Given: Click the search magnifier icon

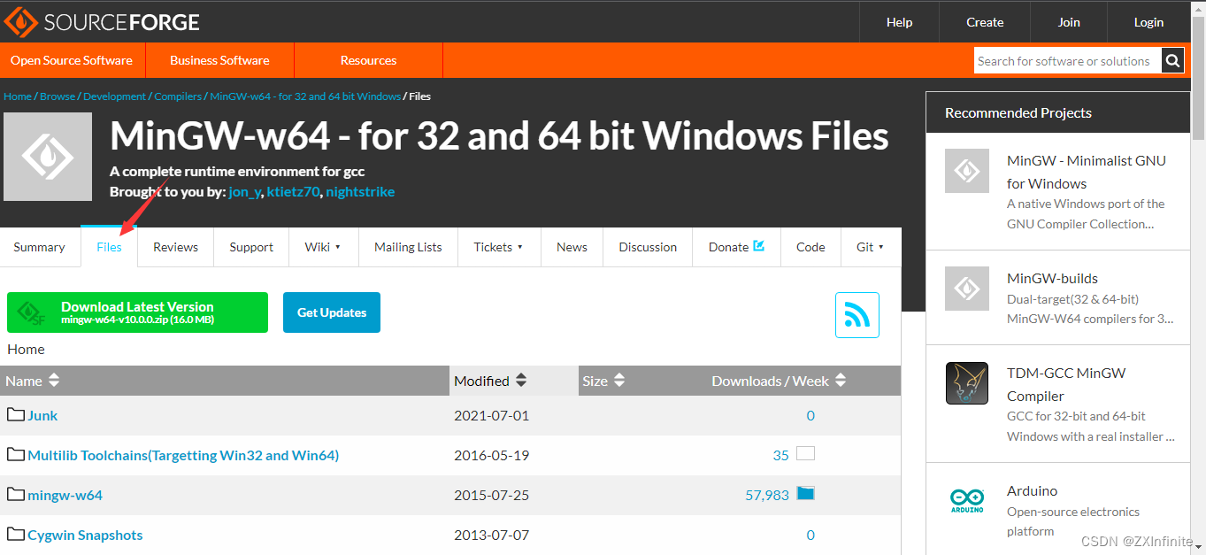Looking at the screenshot, I should [x=1172, y=61].
